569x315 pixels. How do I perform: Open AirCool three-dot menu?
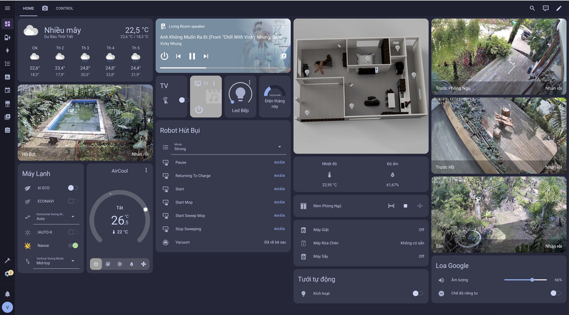(x=146, y=170)
